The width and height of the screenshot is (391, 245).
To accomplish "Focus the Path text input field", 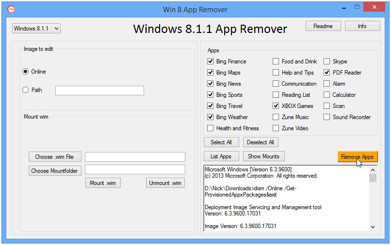I will coord(99,91).
